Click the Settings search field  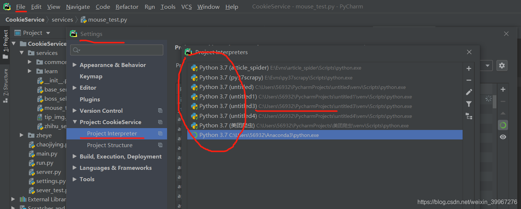tap(117, 50)
